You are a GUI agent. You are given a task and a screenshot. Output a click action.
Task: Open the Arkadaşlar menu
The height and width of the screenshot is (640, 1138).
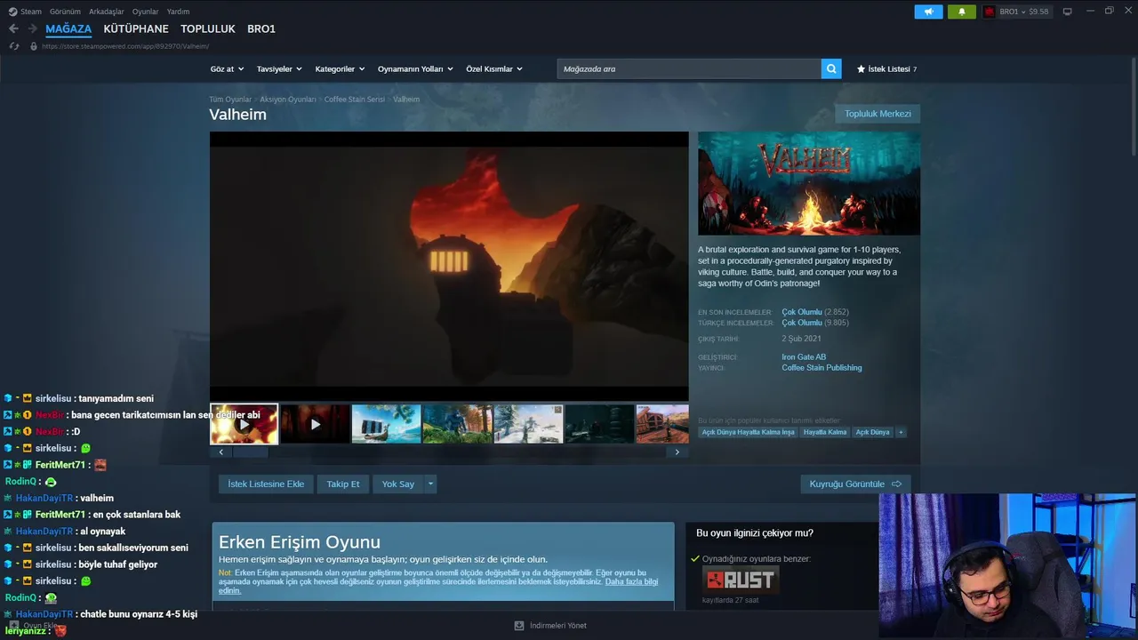point(107,12)
